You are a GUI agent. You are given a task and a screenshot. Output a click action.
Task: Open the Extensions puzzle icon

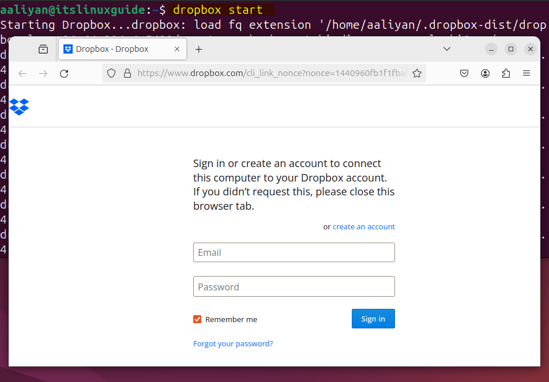pyautogui.click(x=506, y=73)
